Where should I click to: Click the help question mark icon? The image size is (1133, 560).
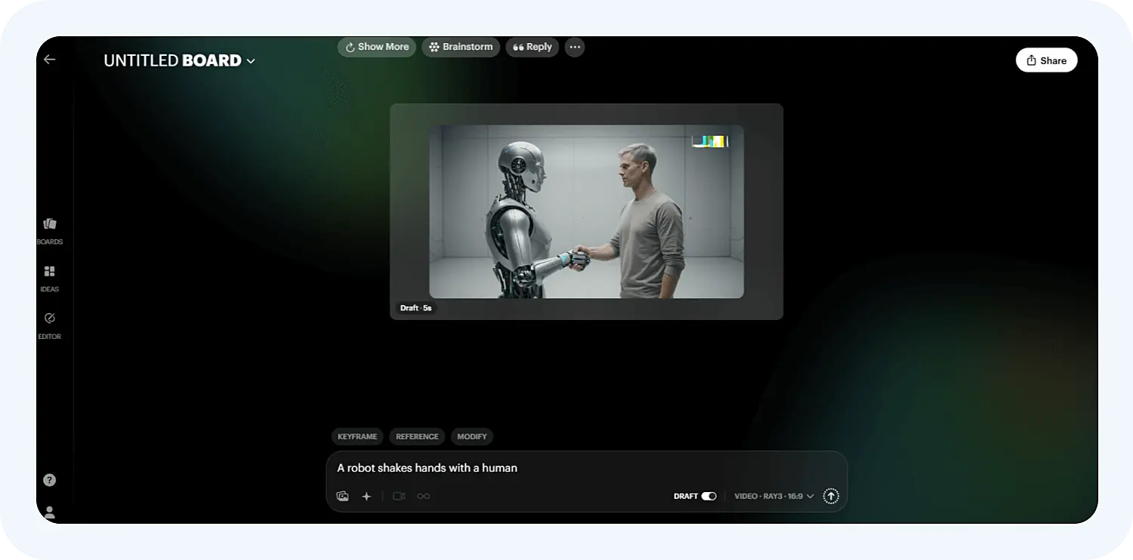coord(50,480)
